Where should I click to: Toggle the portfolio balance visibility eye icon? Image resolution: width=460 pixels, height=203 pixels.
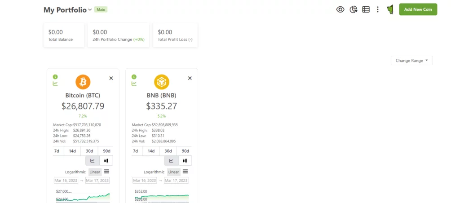(340, 9)
